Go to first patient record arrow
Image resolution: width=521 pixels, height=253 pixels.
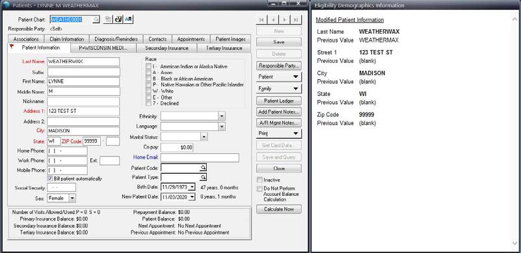click(x=262, y=20)
